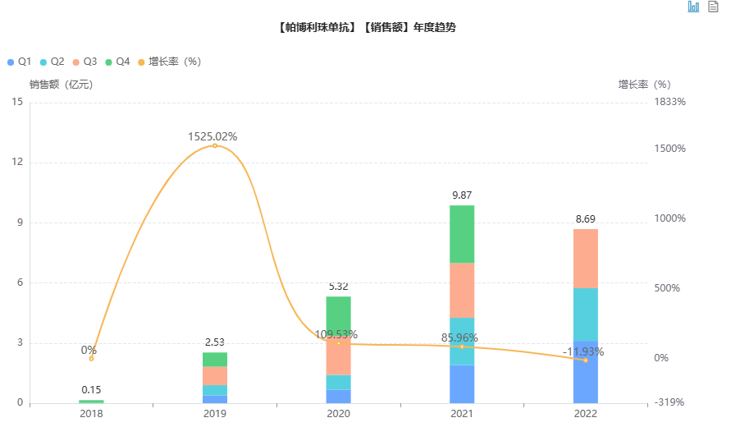Click the 2019 Q3 orange bar segment
The height and width of the screenshot is (427, 731).
pyautogui.click(x=215, y=375)
